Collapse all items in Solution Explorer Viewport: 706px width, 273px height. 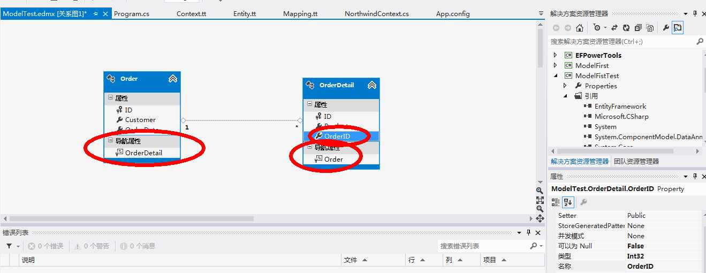[x=638, y=28]
